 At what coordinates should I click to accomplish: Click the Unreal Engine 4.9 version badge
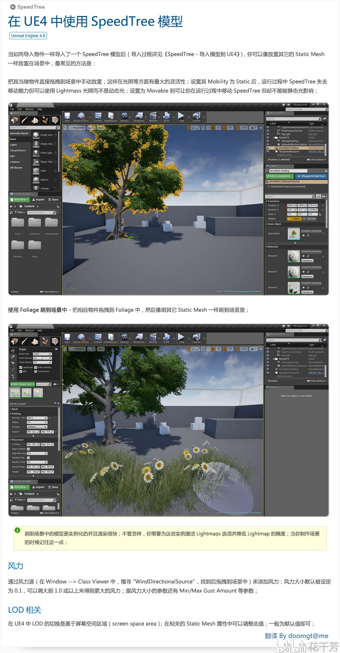point(28,35)
